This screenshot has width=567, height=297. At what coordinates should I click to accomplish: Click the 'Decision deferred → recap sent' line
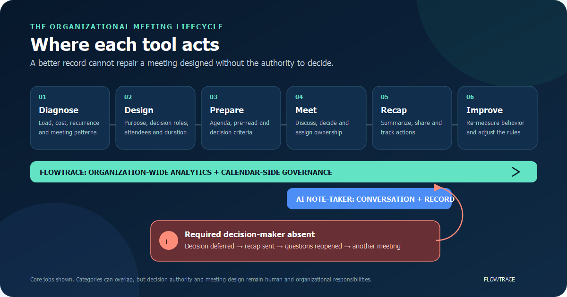click(x=292, y=246)
